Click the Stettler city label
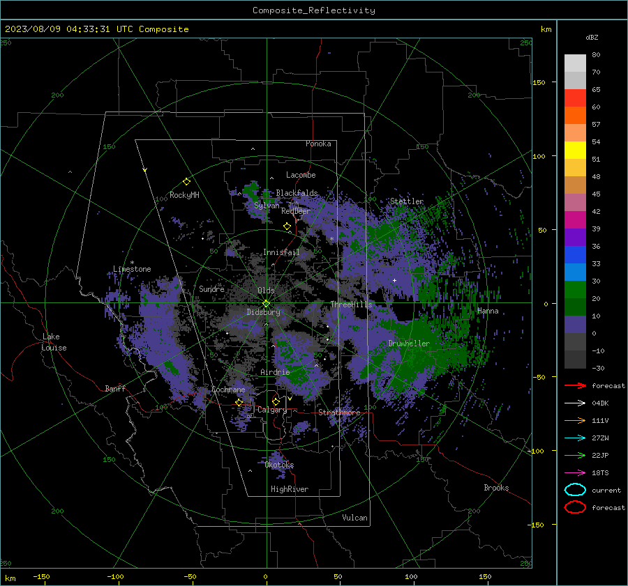This screenshot has height=586, width=628. (407, 201)
